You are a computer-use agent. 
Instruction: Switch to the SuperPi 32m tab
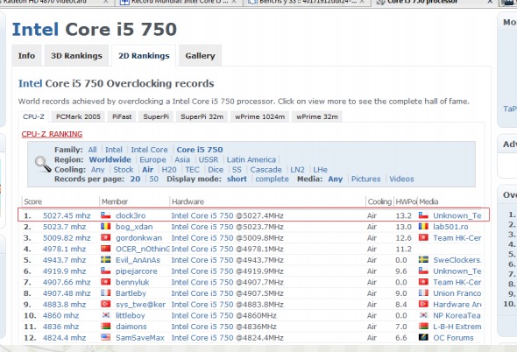tap(202, 116)
